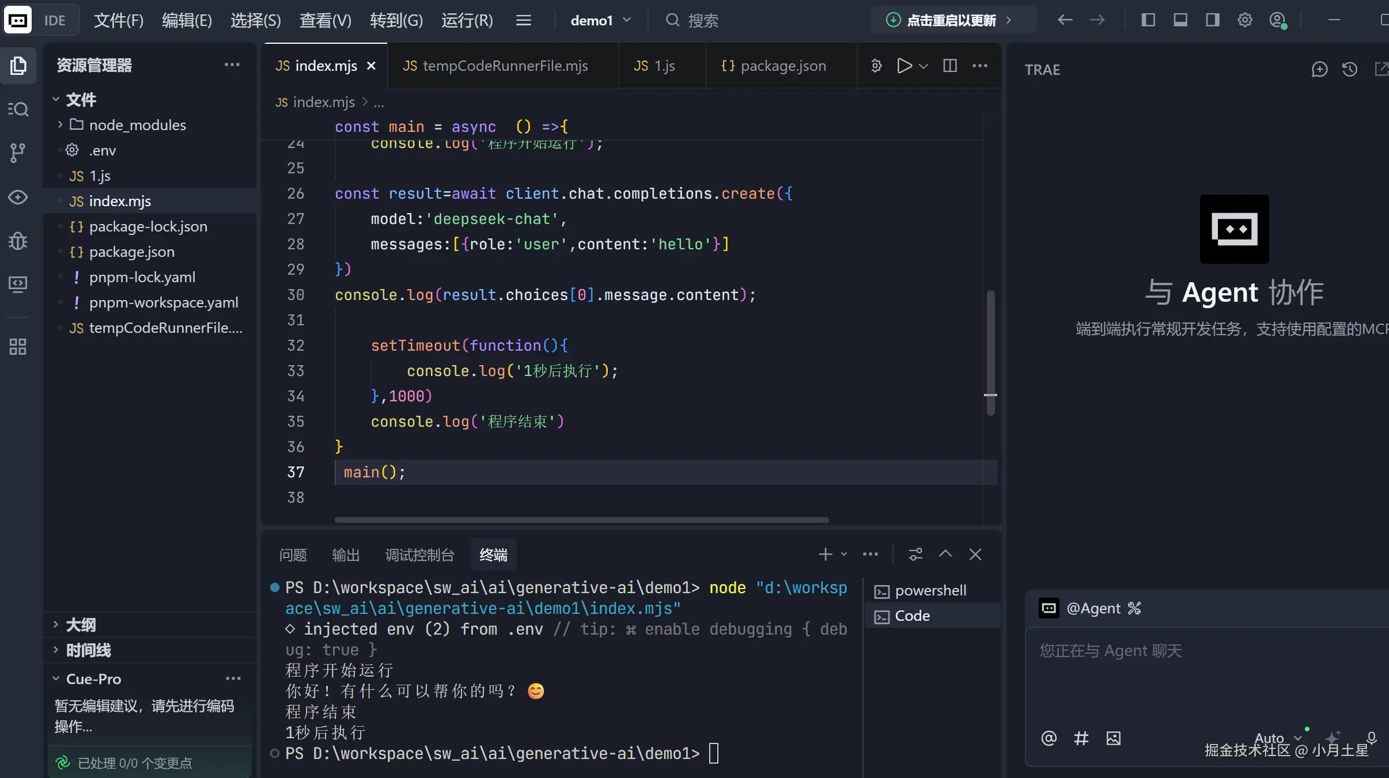Open the Extensions grid icon

18,347
